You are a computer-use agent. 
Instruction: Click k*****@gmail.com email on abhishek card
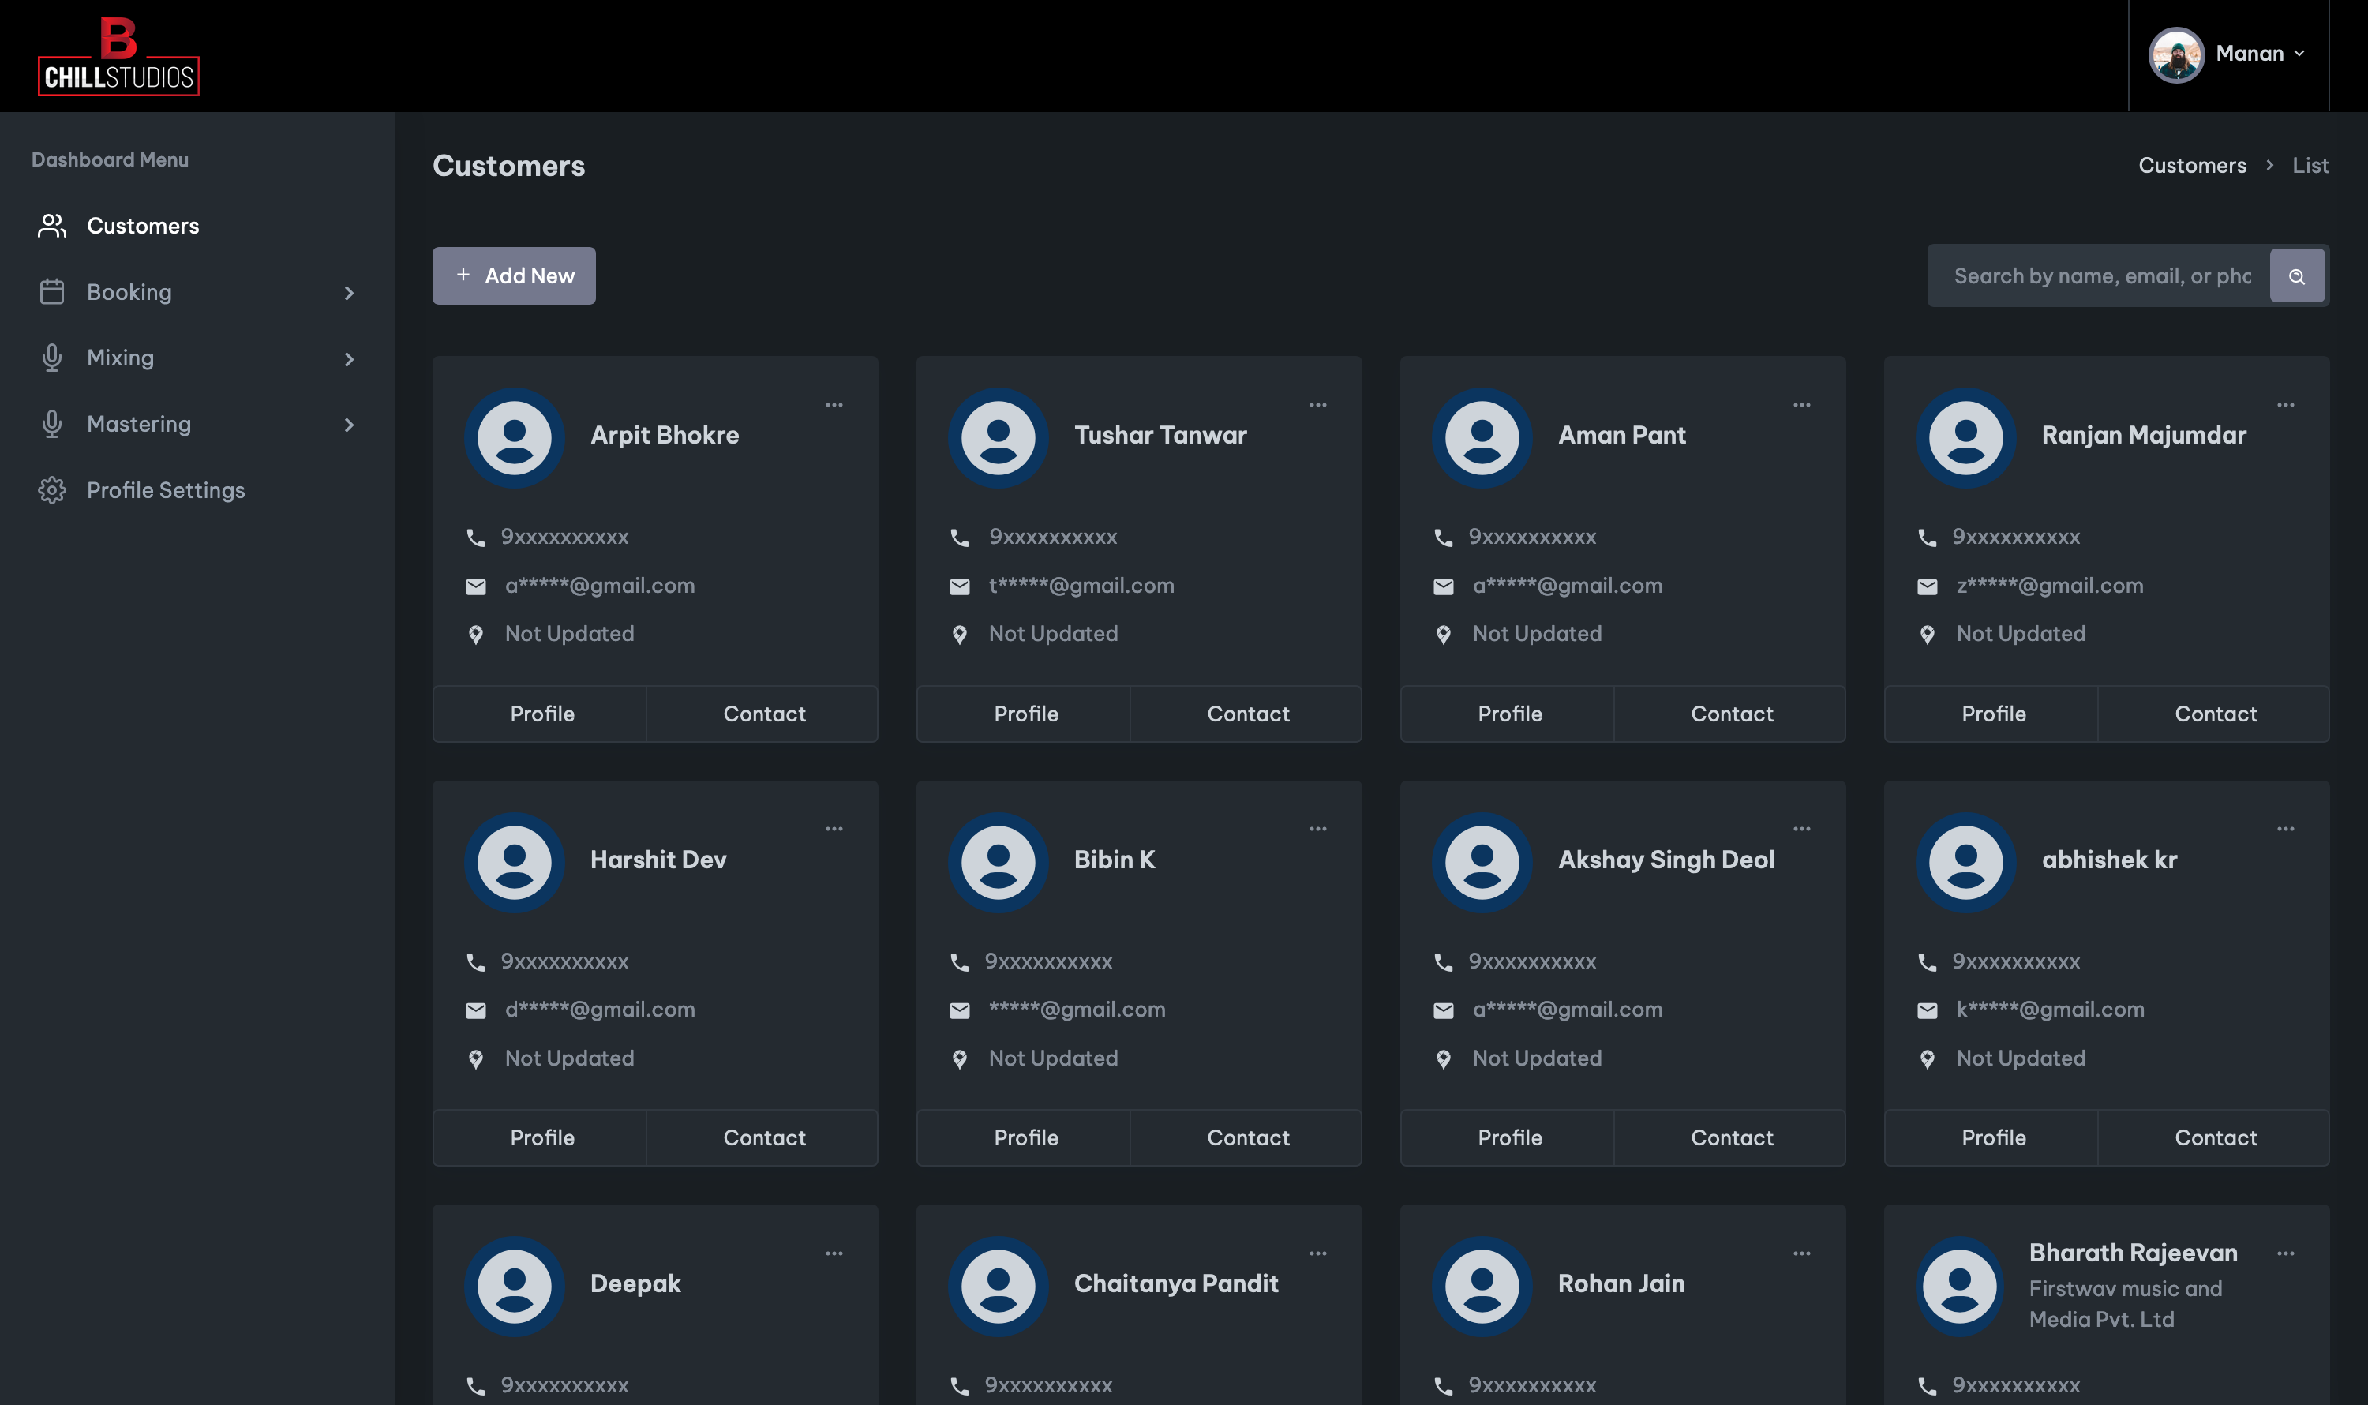(2050, 1010)
